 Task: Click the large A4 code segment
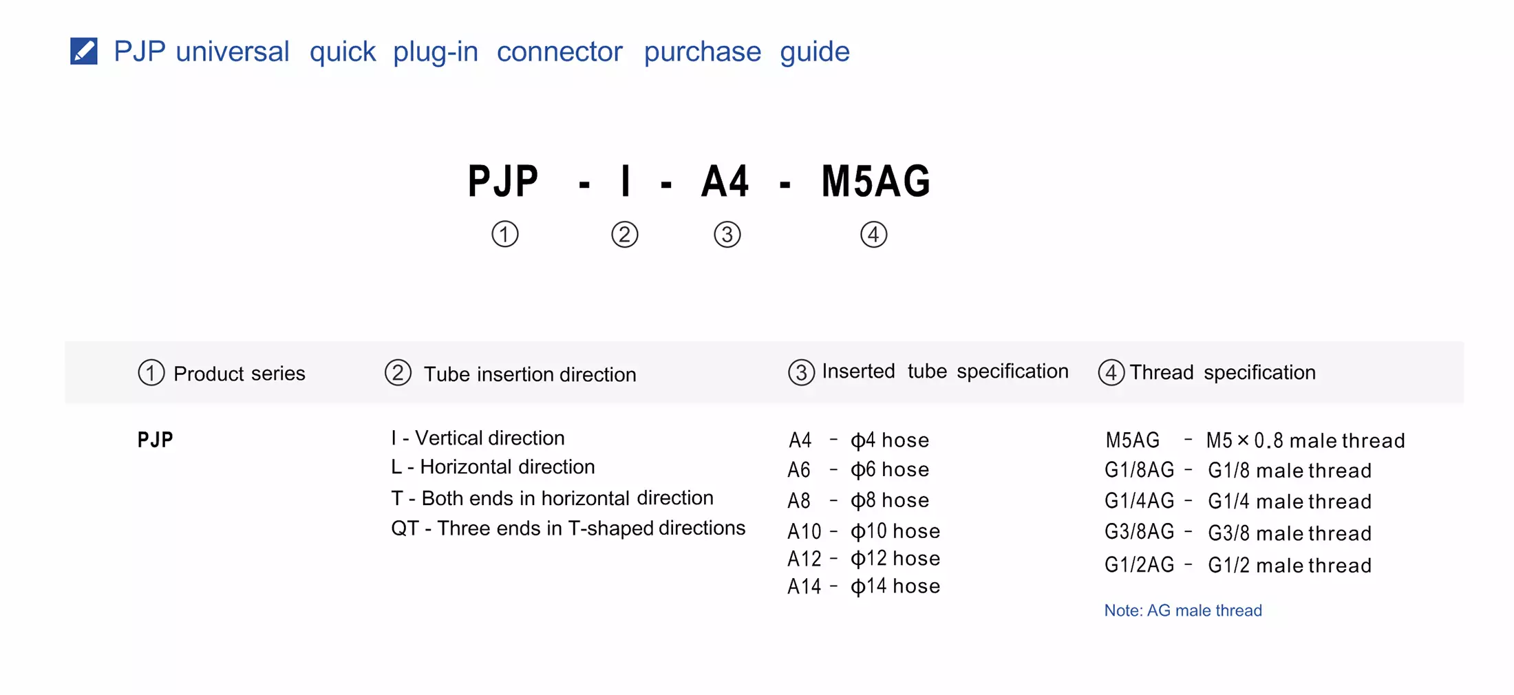point(725,182)
